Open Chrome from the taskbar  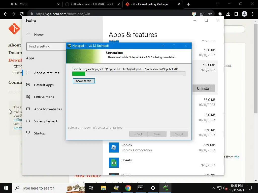128,188
